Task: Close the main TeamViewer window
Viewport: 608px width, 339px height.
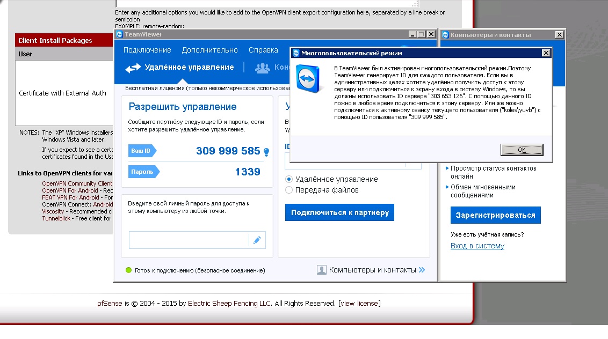Action: (431, 34)
